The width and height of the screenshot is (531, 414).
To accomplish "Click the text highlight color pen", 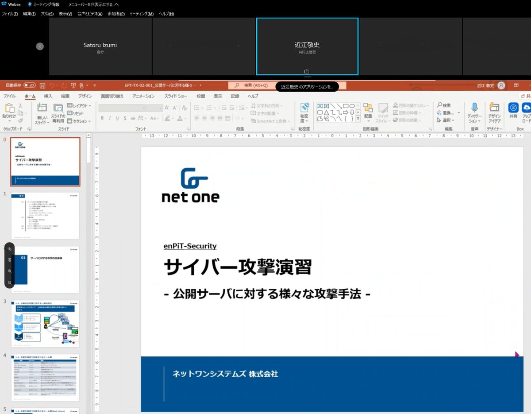I will pos(168,118).
